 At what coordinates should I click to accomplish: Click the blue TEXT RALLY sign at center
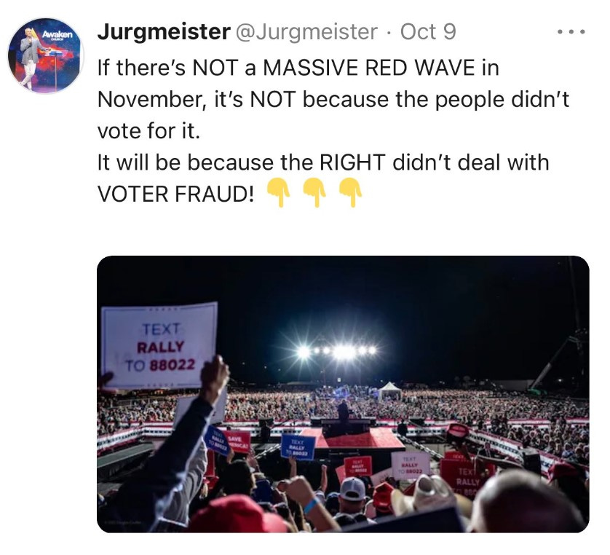(x=298, y=448)
